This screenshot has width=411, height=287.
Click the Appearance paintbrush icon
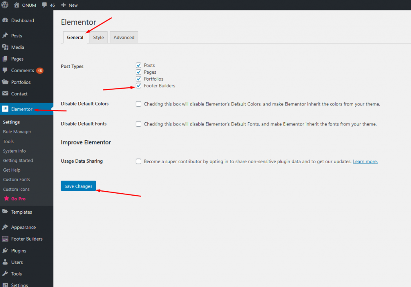pos(5,227)
